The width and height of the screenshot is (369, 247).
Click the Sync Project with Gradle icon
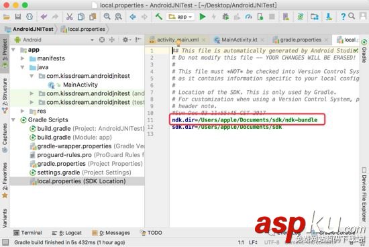[301, 17]
